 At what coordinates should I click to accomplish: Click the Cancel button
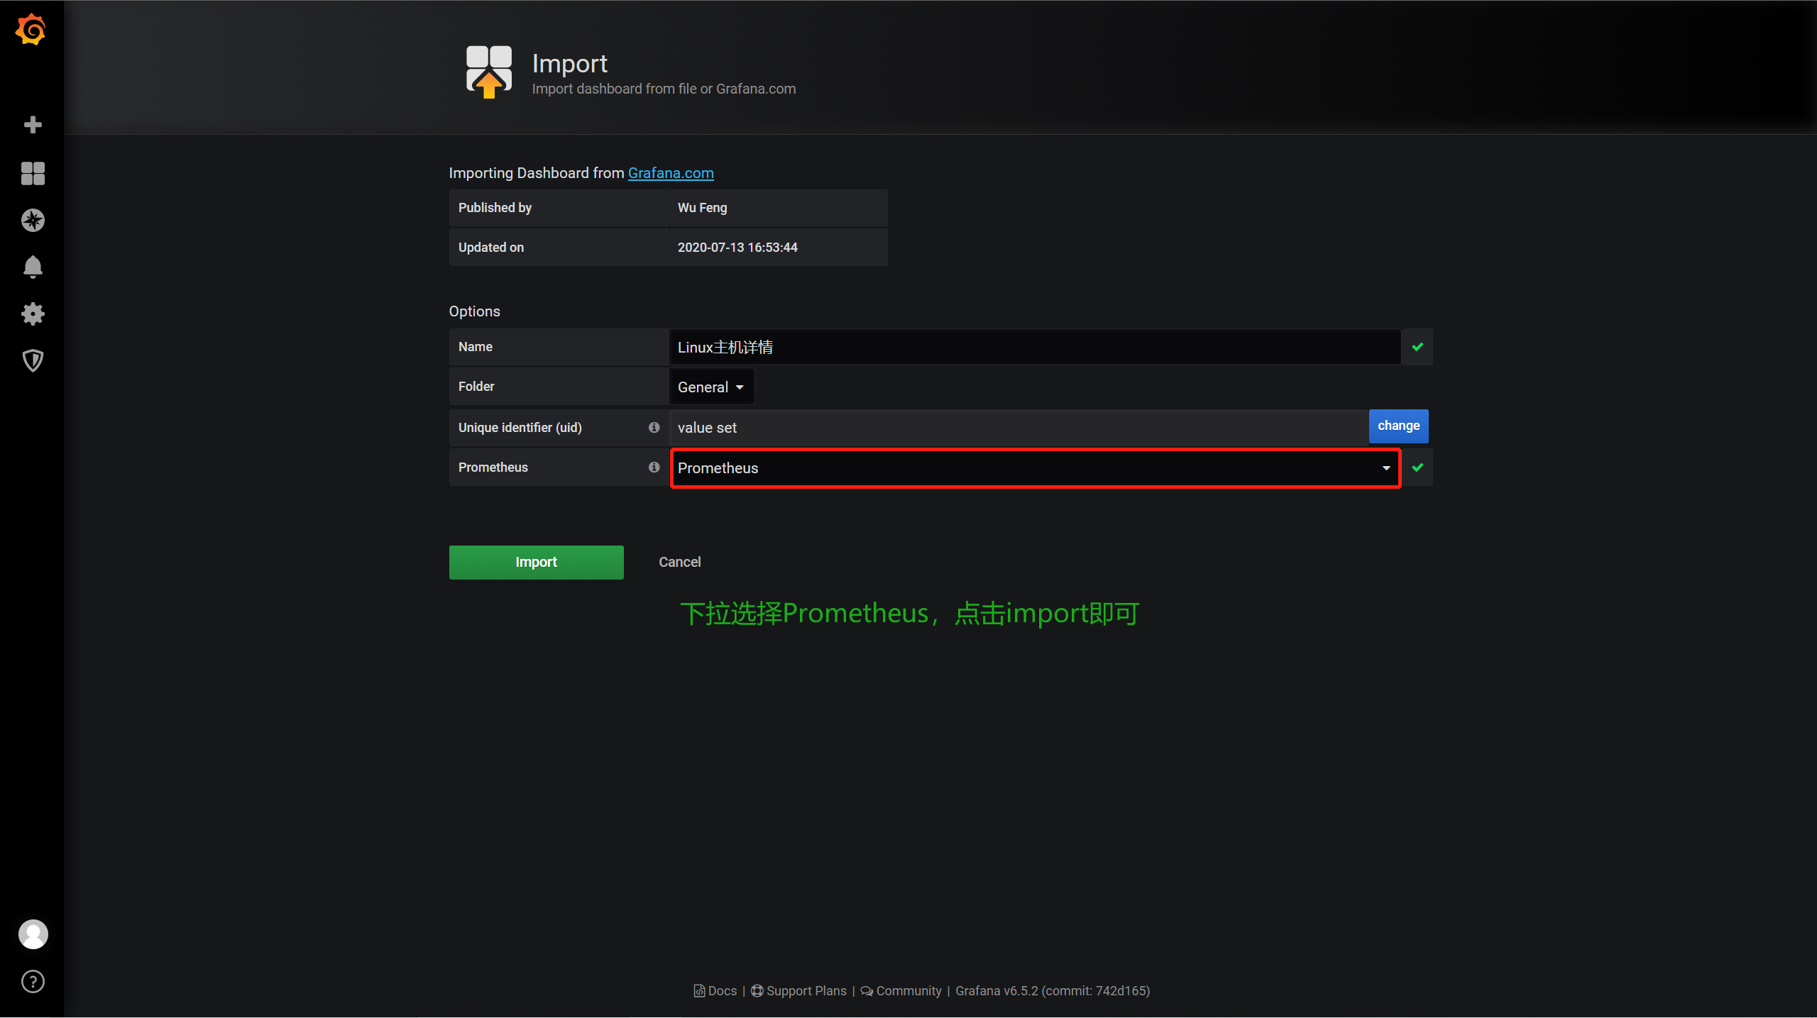tap(679, 562)
